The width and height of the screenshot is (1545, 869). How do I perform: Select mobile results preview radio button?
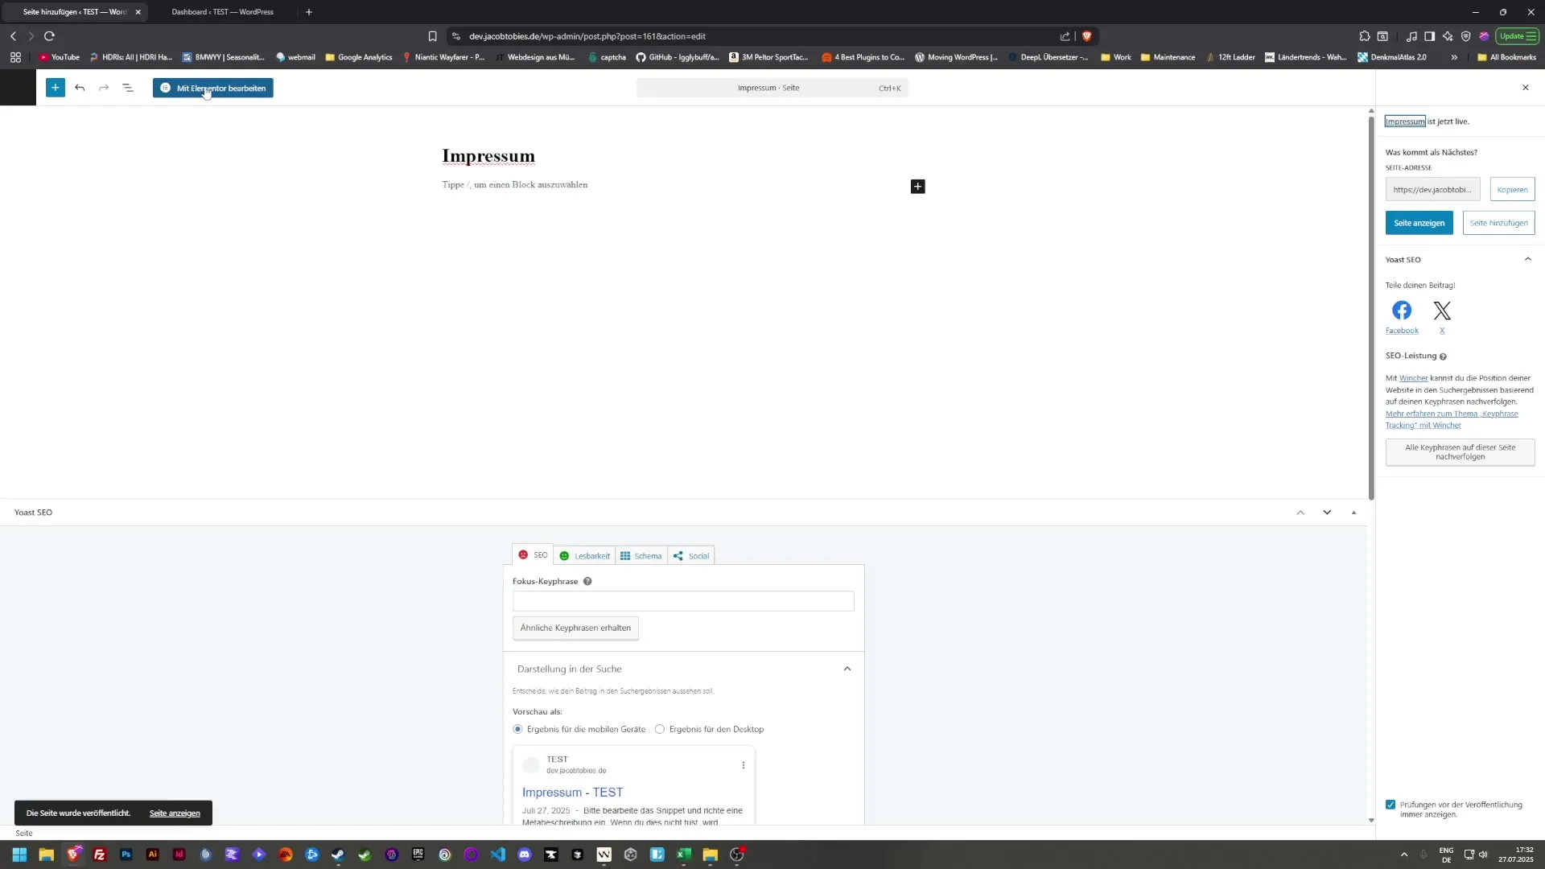pyautogui.click(x=517, y=729)
